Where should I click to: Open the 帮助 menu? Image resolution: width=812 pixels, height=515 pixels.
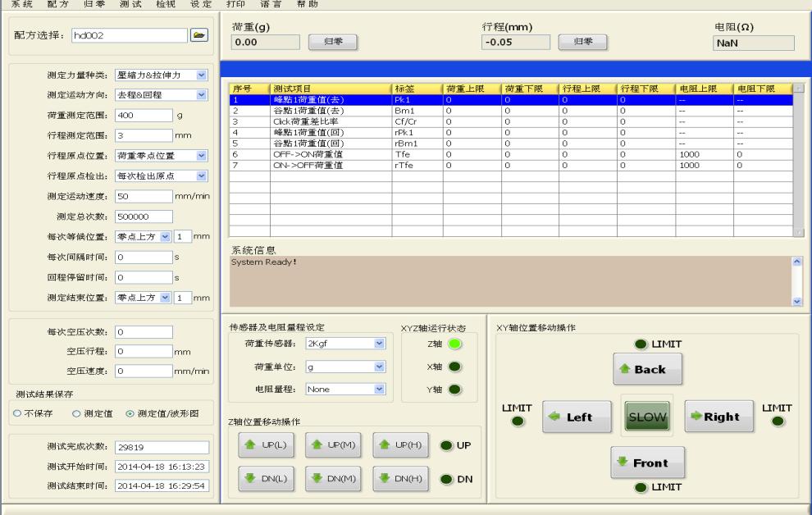click(x=307, y=3)
